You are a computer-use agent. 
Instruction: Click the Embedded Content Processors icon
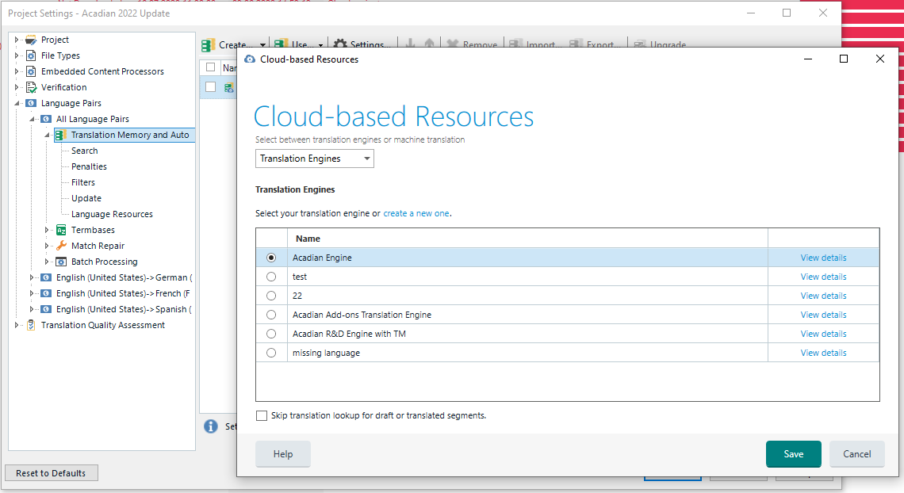click(31, 71)
